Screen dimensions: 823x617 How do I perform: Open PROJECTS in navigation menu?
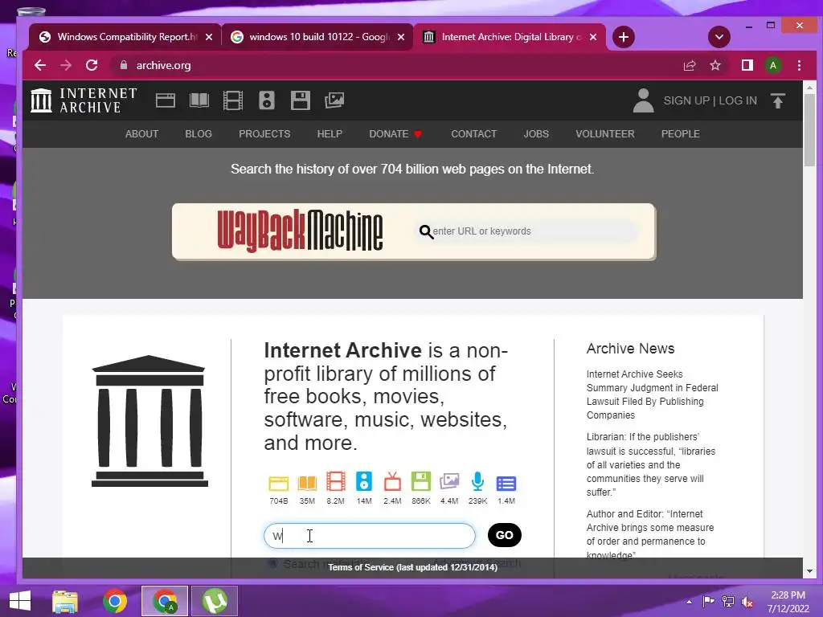[264, 134]
